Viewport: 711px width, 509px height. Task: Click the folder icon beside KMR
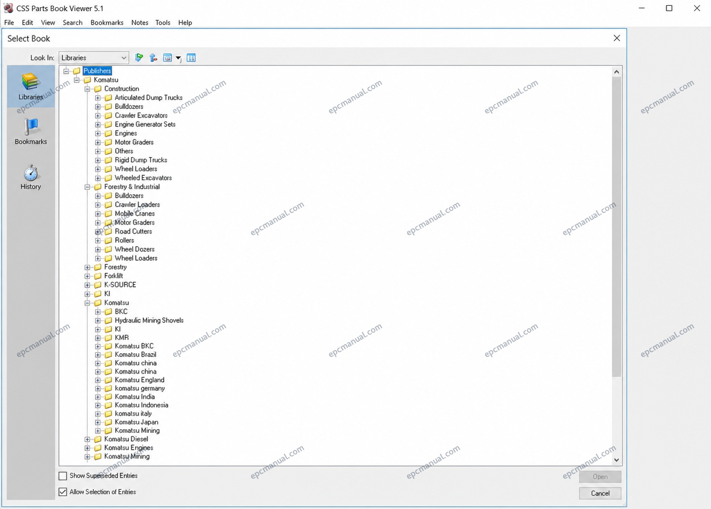click(x=108, y=338)
